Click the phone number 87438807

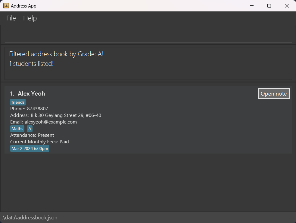[37, 108]
